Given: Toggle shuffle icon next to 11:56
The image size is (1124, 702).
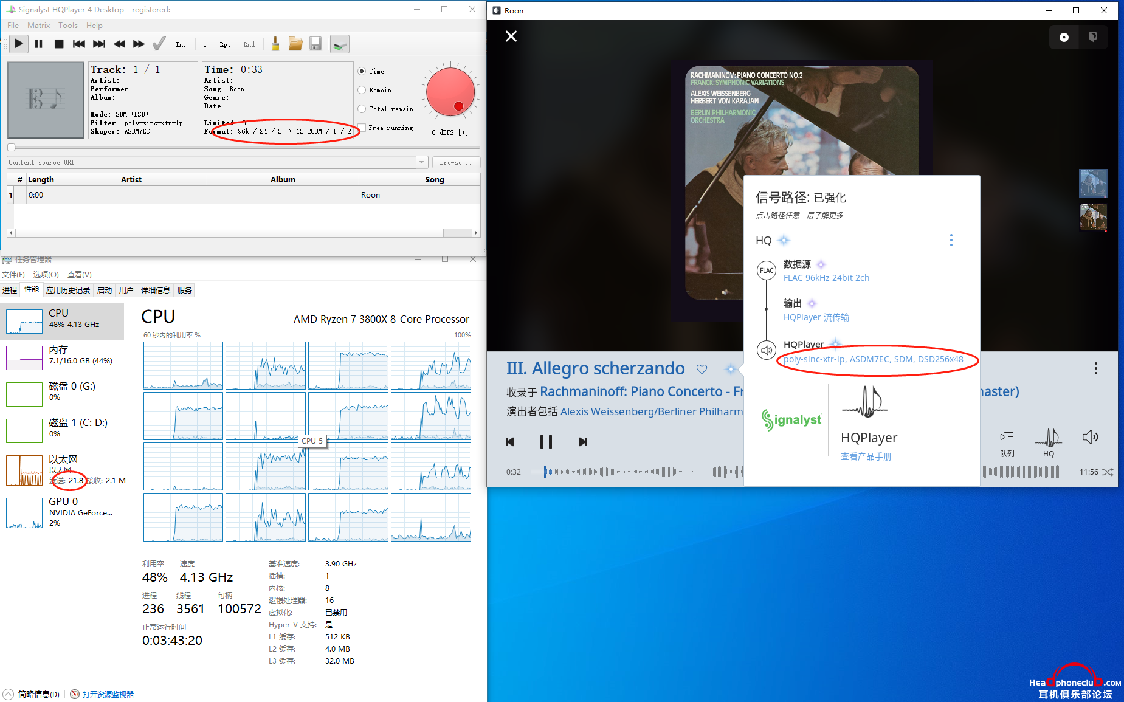Looking at the screenshot, I should tap(1108, 472).
